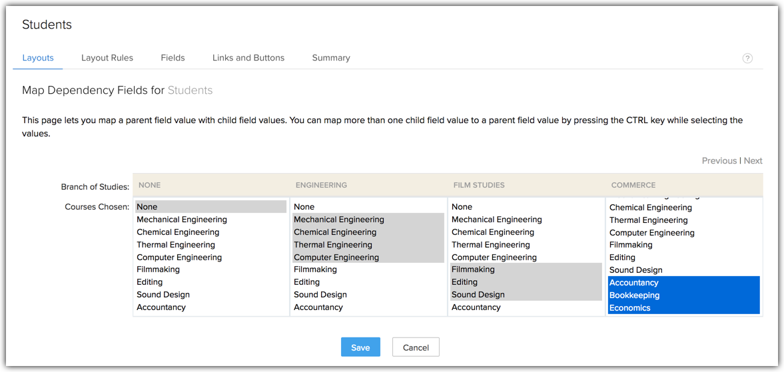
Task: Click the Previous link
Action: coord(719,160)
